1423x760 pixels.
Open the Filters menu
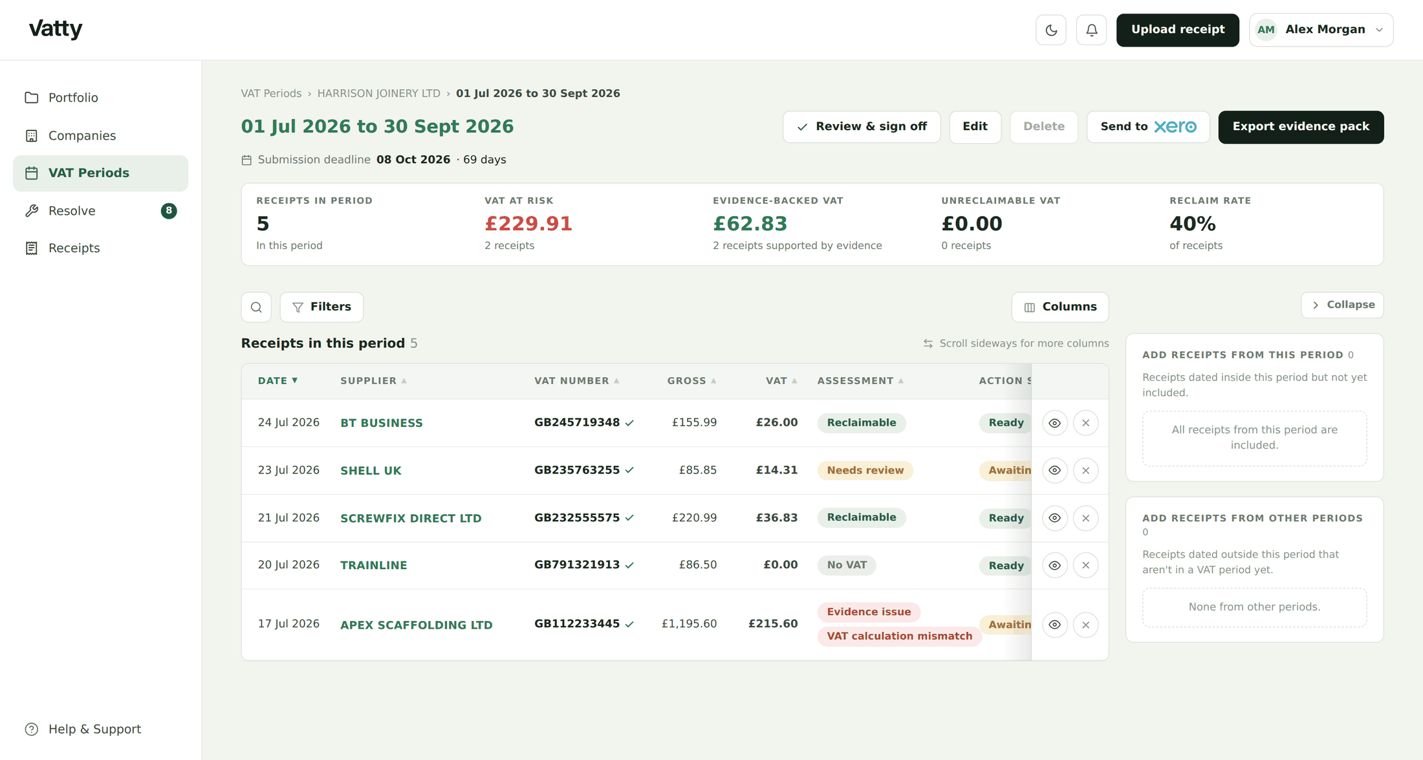pyautogui.click(x=321, y=307)
